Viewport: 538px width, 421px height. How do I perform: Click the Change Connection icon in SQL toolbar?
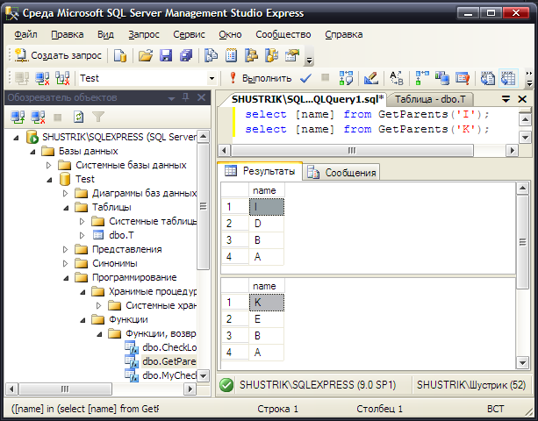click(x=63, y=79)
